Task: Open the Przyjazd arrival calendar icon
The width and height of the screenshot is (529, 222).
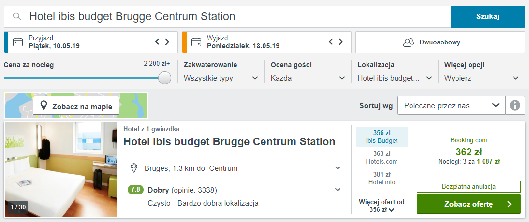Action: click(x=17, y=42)
